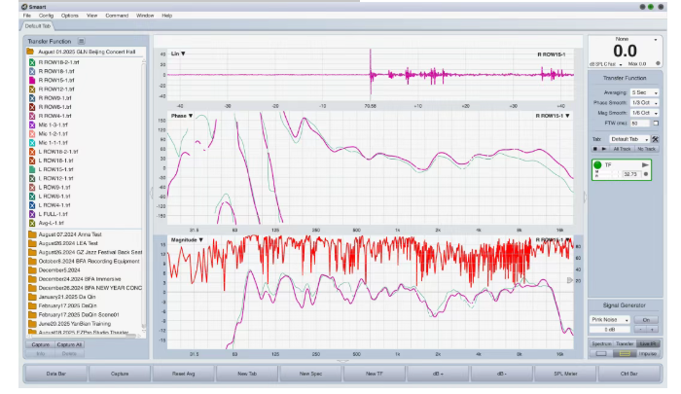Click the green TF measurement indicator circle

[x=598, y=165]
